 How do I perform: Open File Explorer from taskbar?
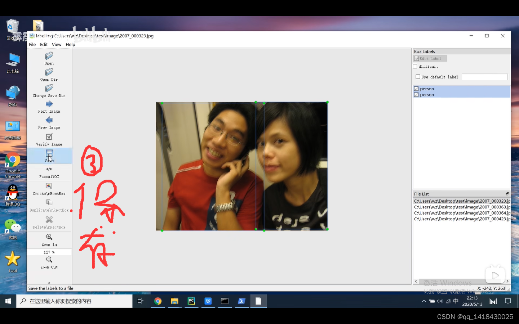(x=174, y=301)
